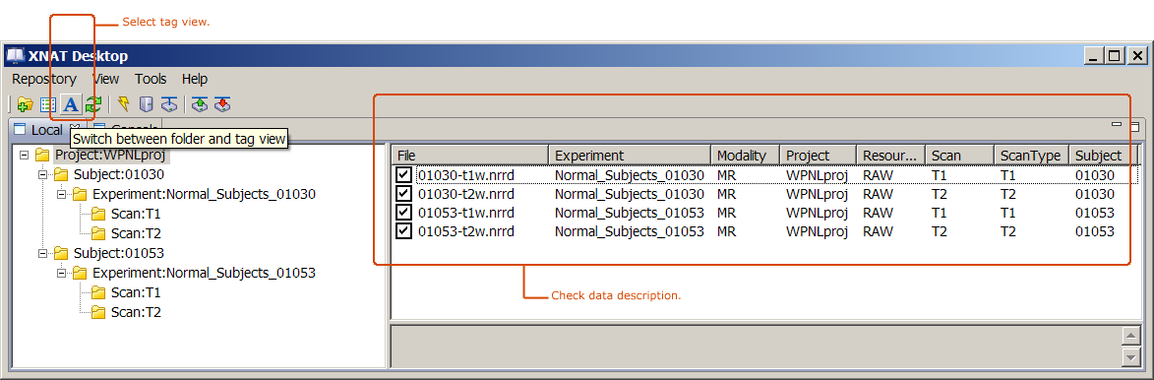Screen dimensions: 1154x380
Task: Collapse the Project:WPNLproj tree node
Action: pyautogui.click(x=25, y=156)
